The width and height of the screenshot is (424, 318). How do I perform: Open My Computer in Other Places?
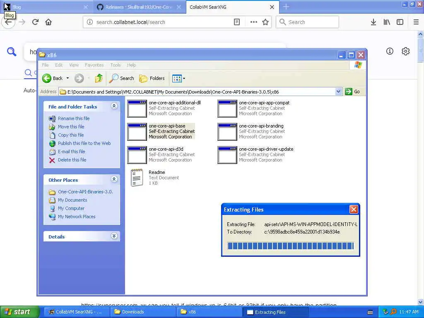[71, 208]
